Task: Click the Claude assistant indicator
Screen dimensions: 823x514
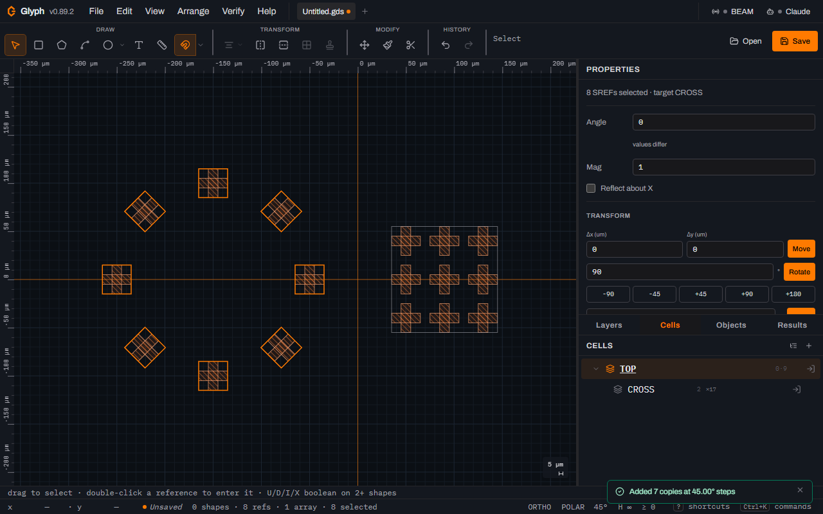Action: tap(788, 12)
